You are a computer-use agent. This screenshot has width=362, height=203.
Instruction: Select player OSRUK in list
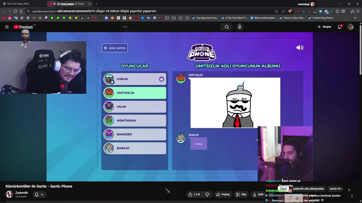pos(135,79)
